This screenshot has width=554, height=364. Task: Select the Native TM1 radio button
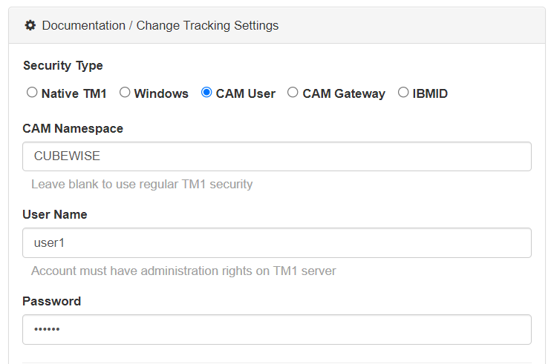[x=32, y=93]
